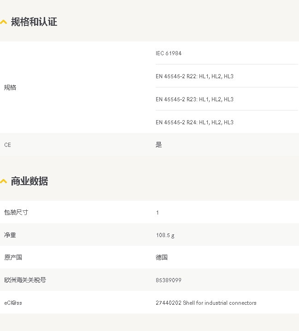Click the packaging size value 1
This screenshot has height=331, width=299.
158,212
